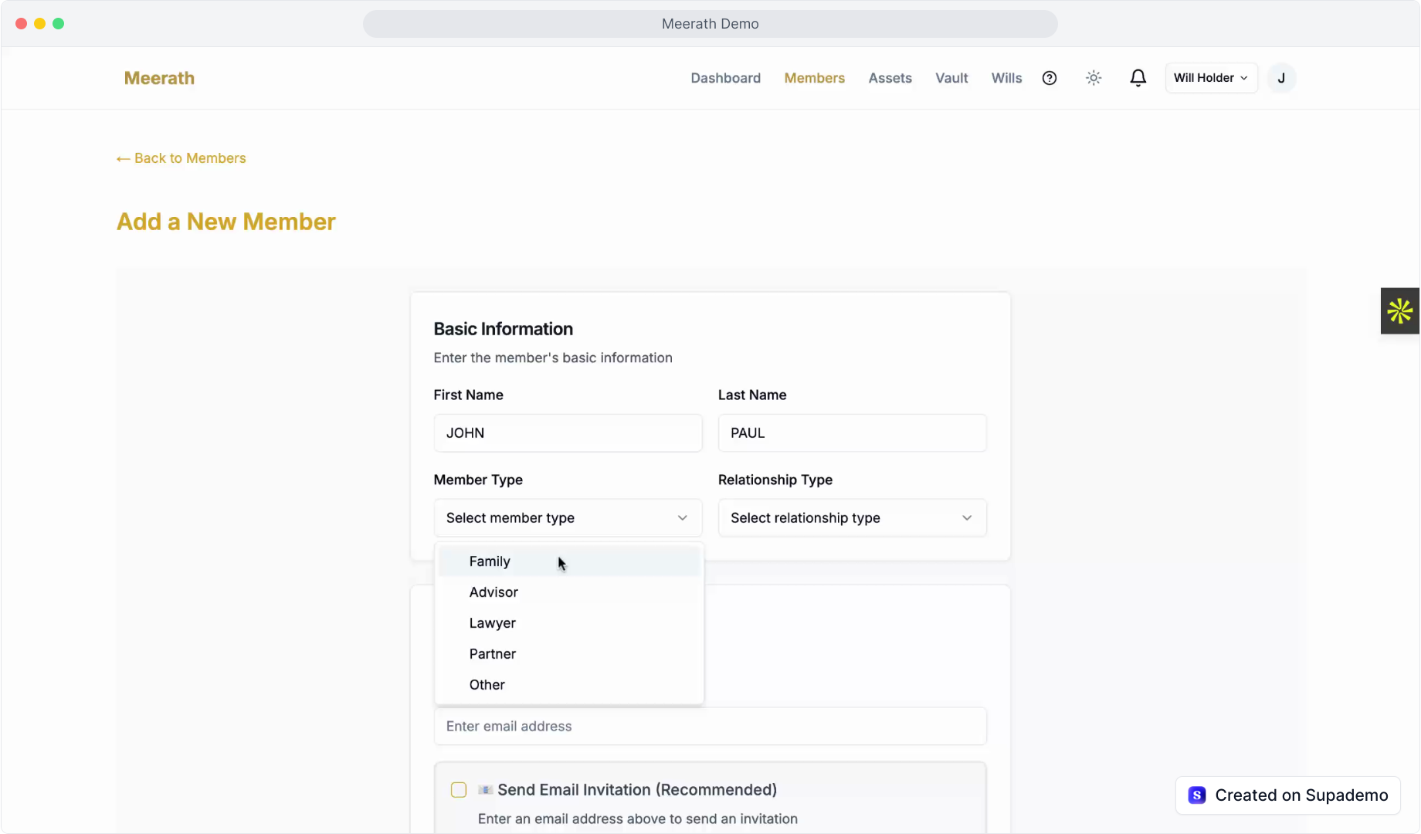Image resolution: width=1421 pixels, height=834 pixels.
Task: Open the J user avatar
Action: [1281, 78]
